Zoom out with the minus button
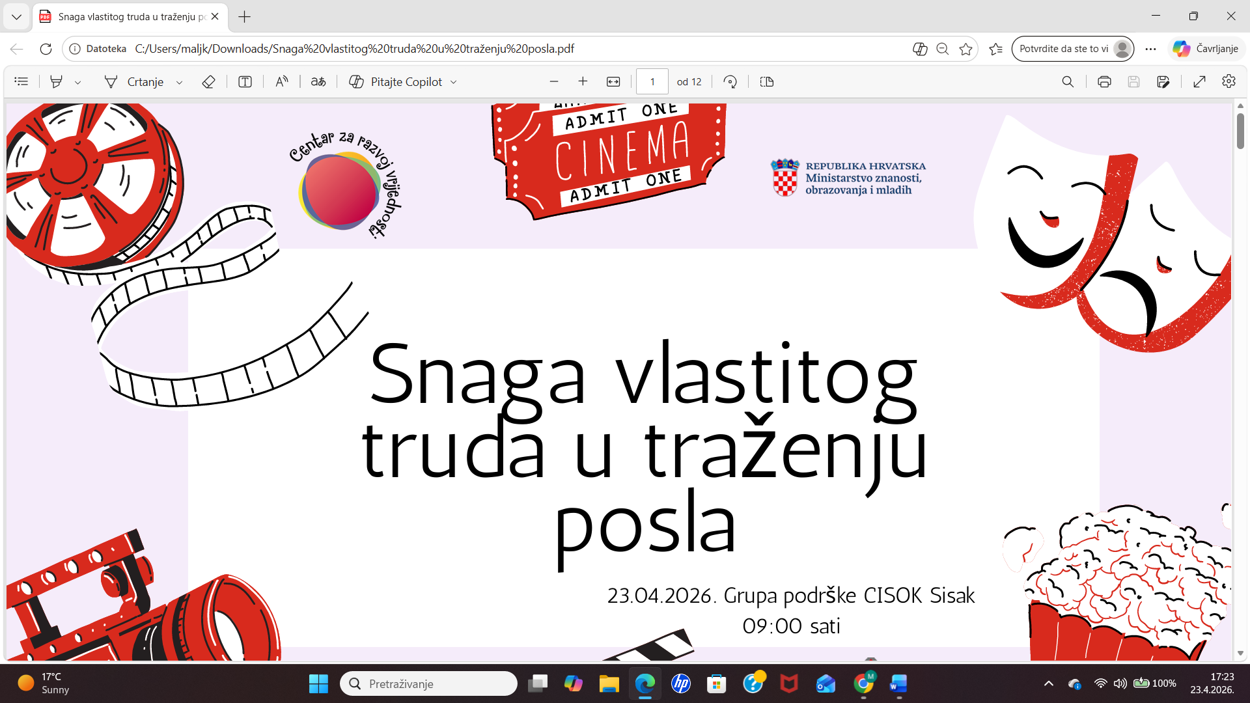This screenshot has height=703, width=1250. click(x=554, y=81)
